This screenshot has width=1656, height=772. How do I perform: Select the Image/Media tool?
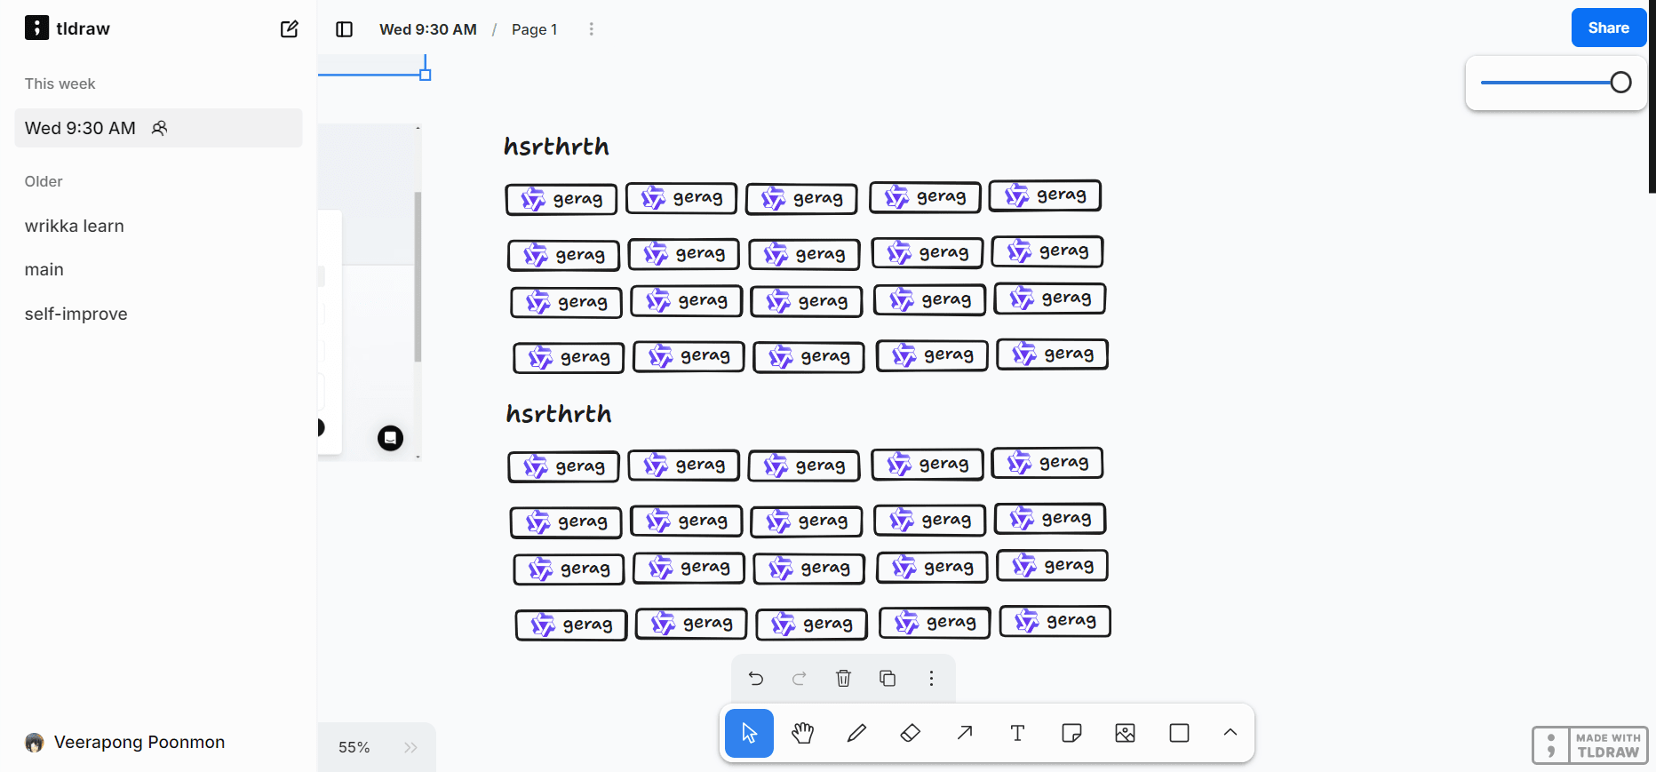(1126, 733)
